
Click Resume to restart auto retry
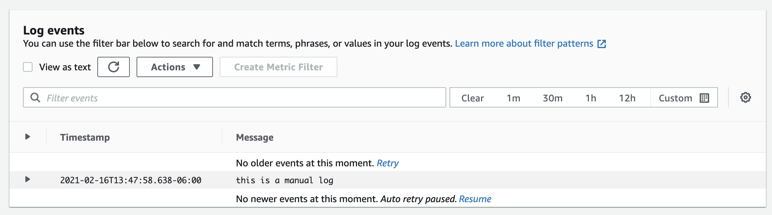click(475, 199)
